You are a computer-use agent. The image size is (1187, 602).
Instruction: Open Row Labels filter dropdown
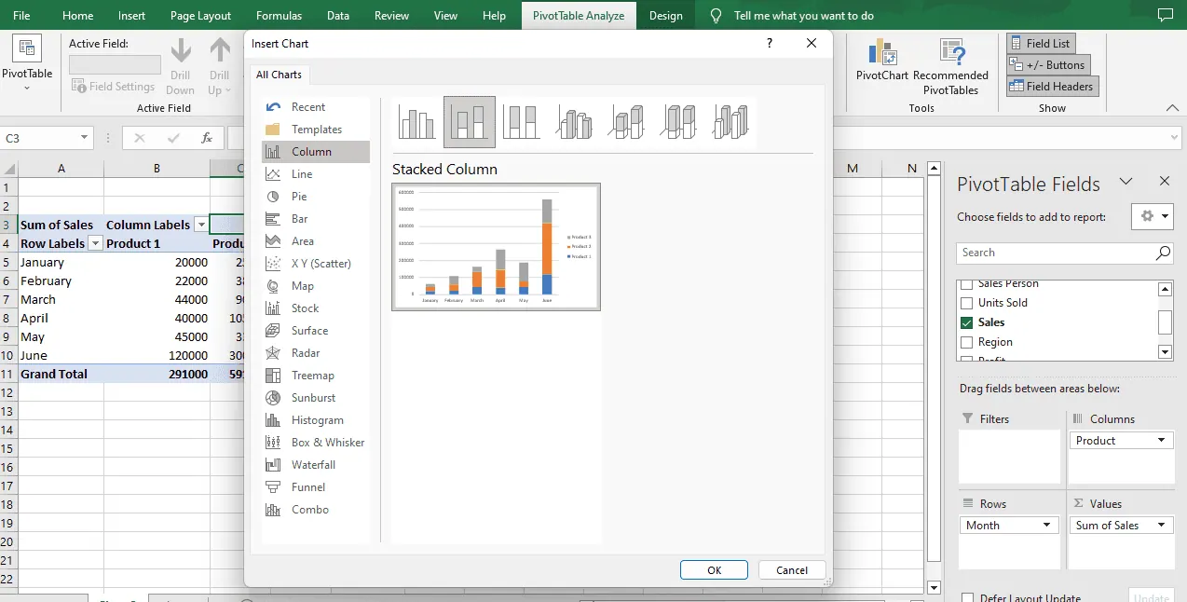pos(94,243)
